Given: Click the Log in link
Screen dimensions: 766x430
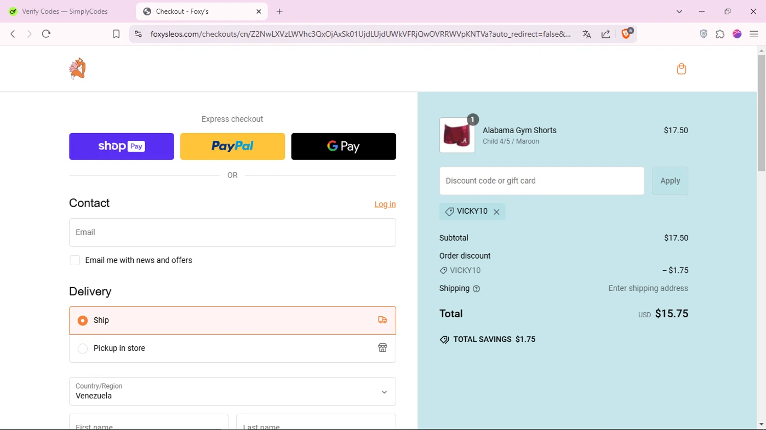Looking at the screenshot, I should 385,204.
